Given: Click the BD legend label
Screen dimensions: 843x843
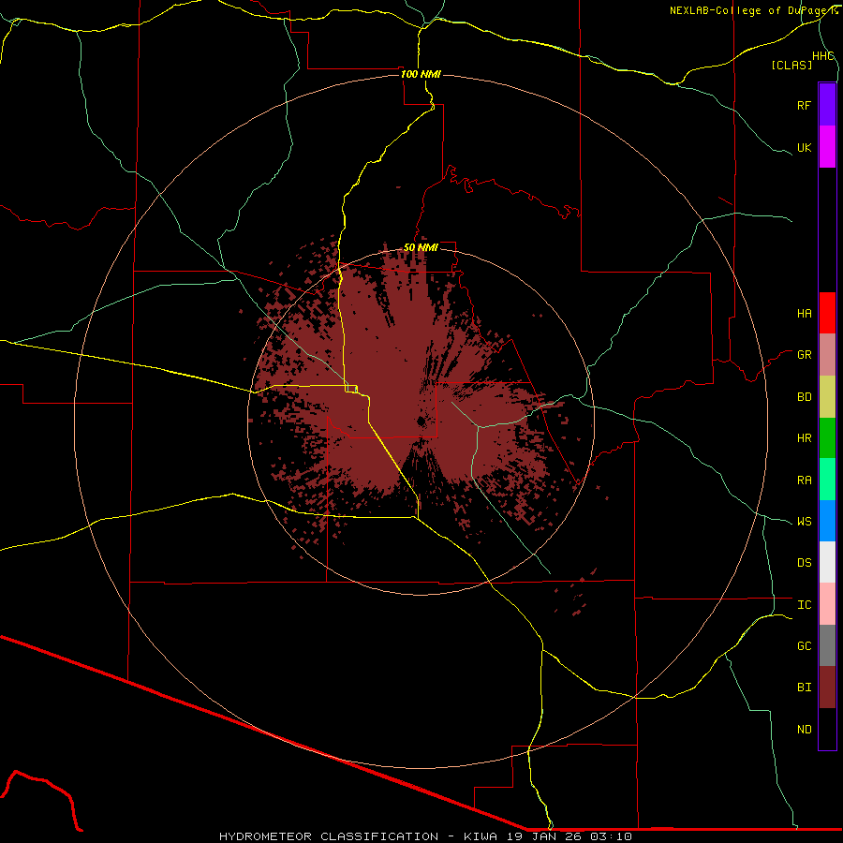Looking at the screenshot, I should 804,397.
